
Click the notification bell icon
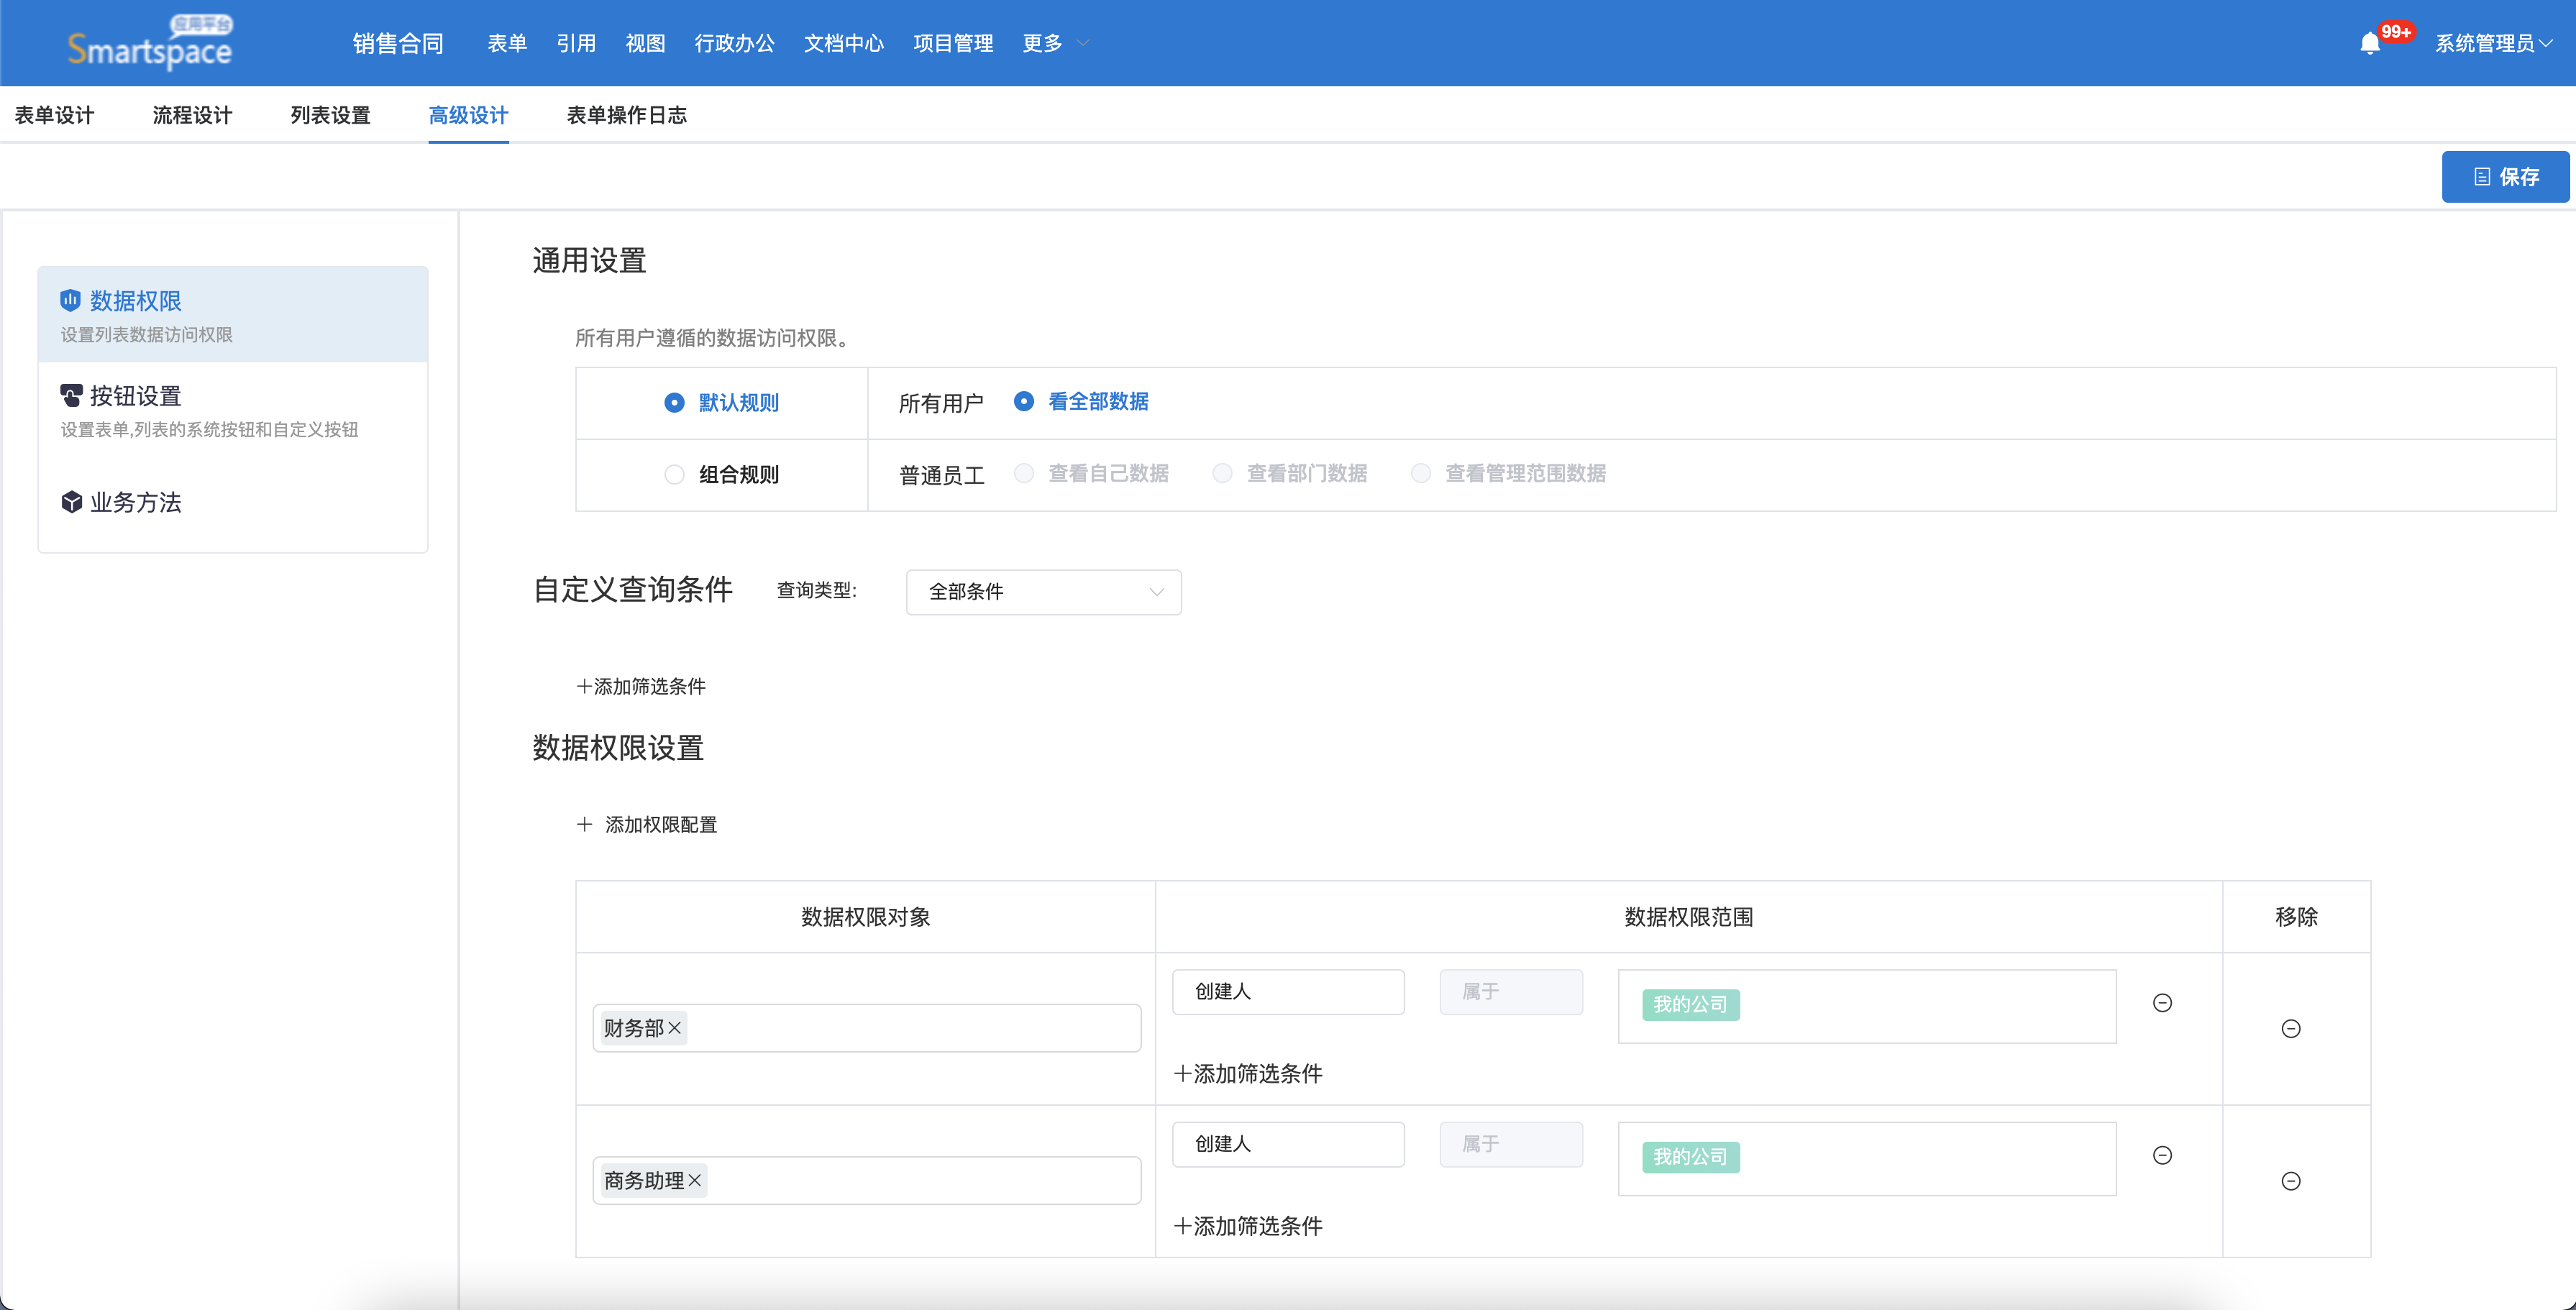(2369, 43)
